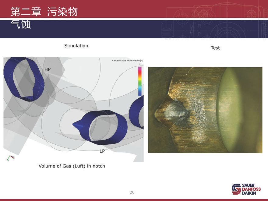Click the Test heading

[215, 48]
